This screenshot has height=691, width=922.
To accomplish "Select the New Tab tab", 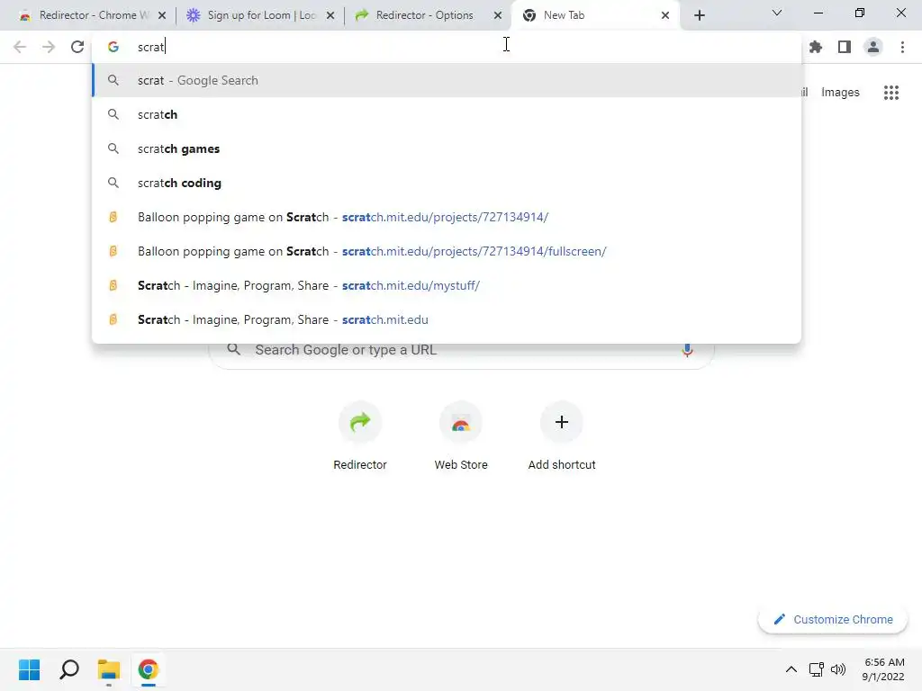I will point(596,15).
